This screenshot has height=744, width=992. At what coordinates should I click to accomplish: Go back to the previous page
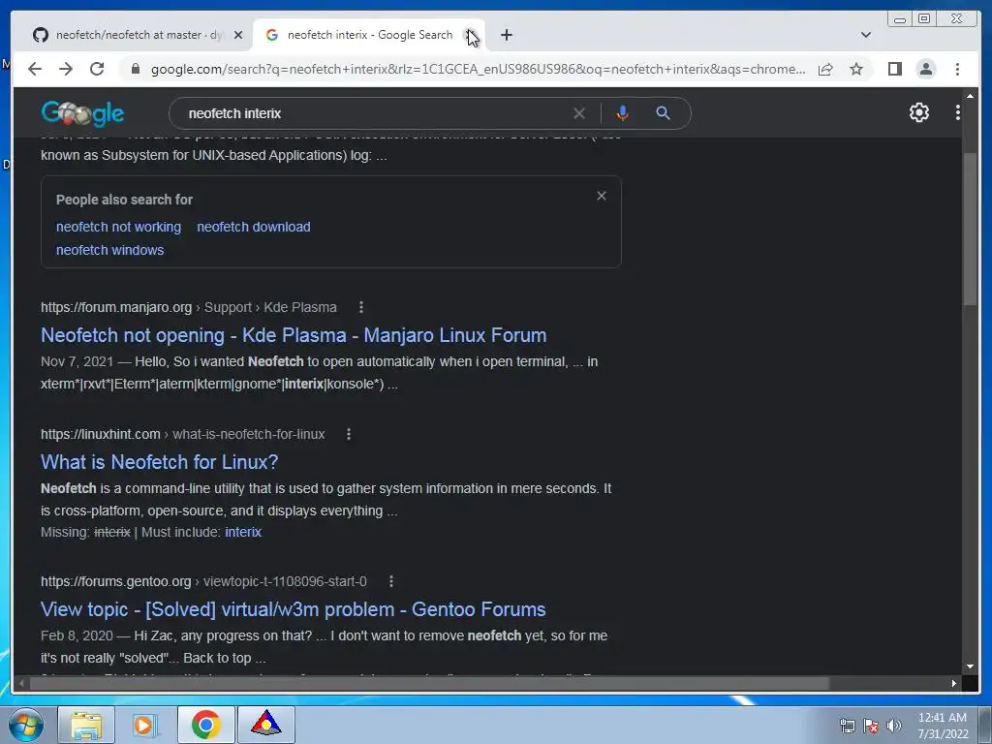coord(35,69)
